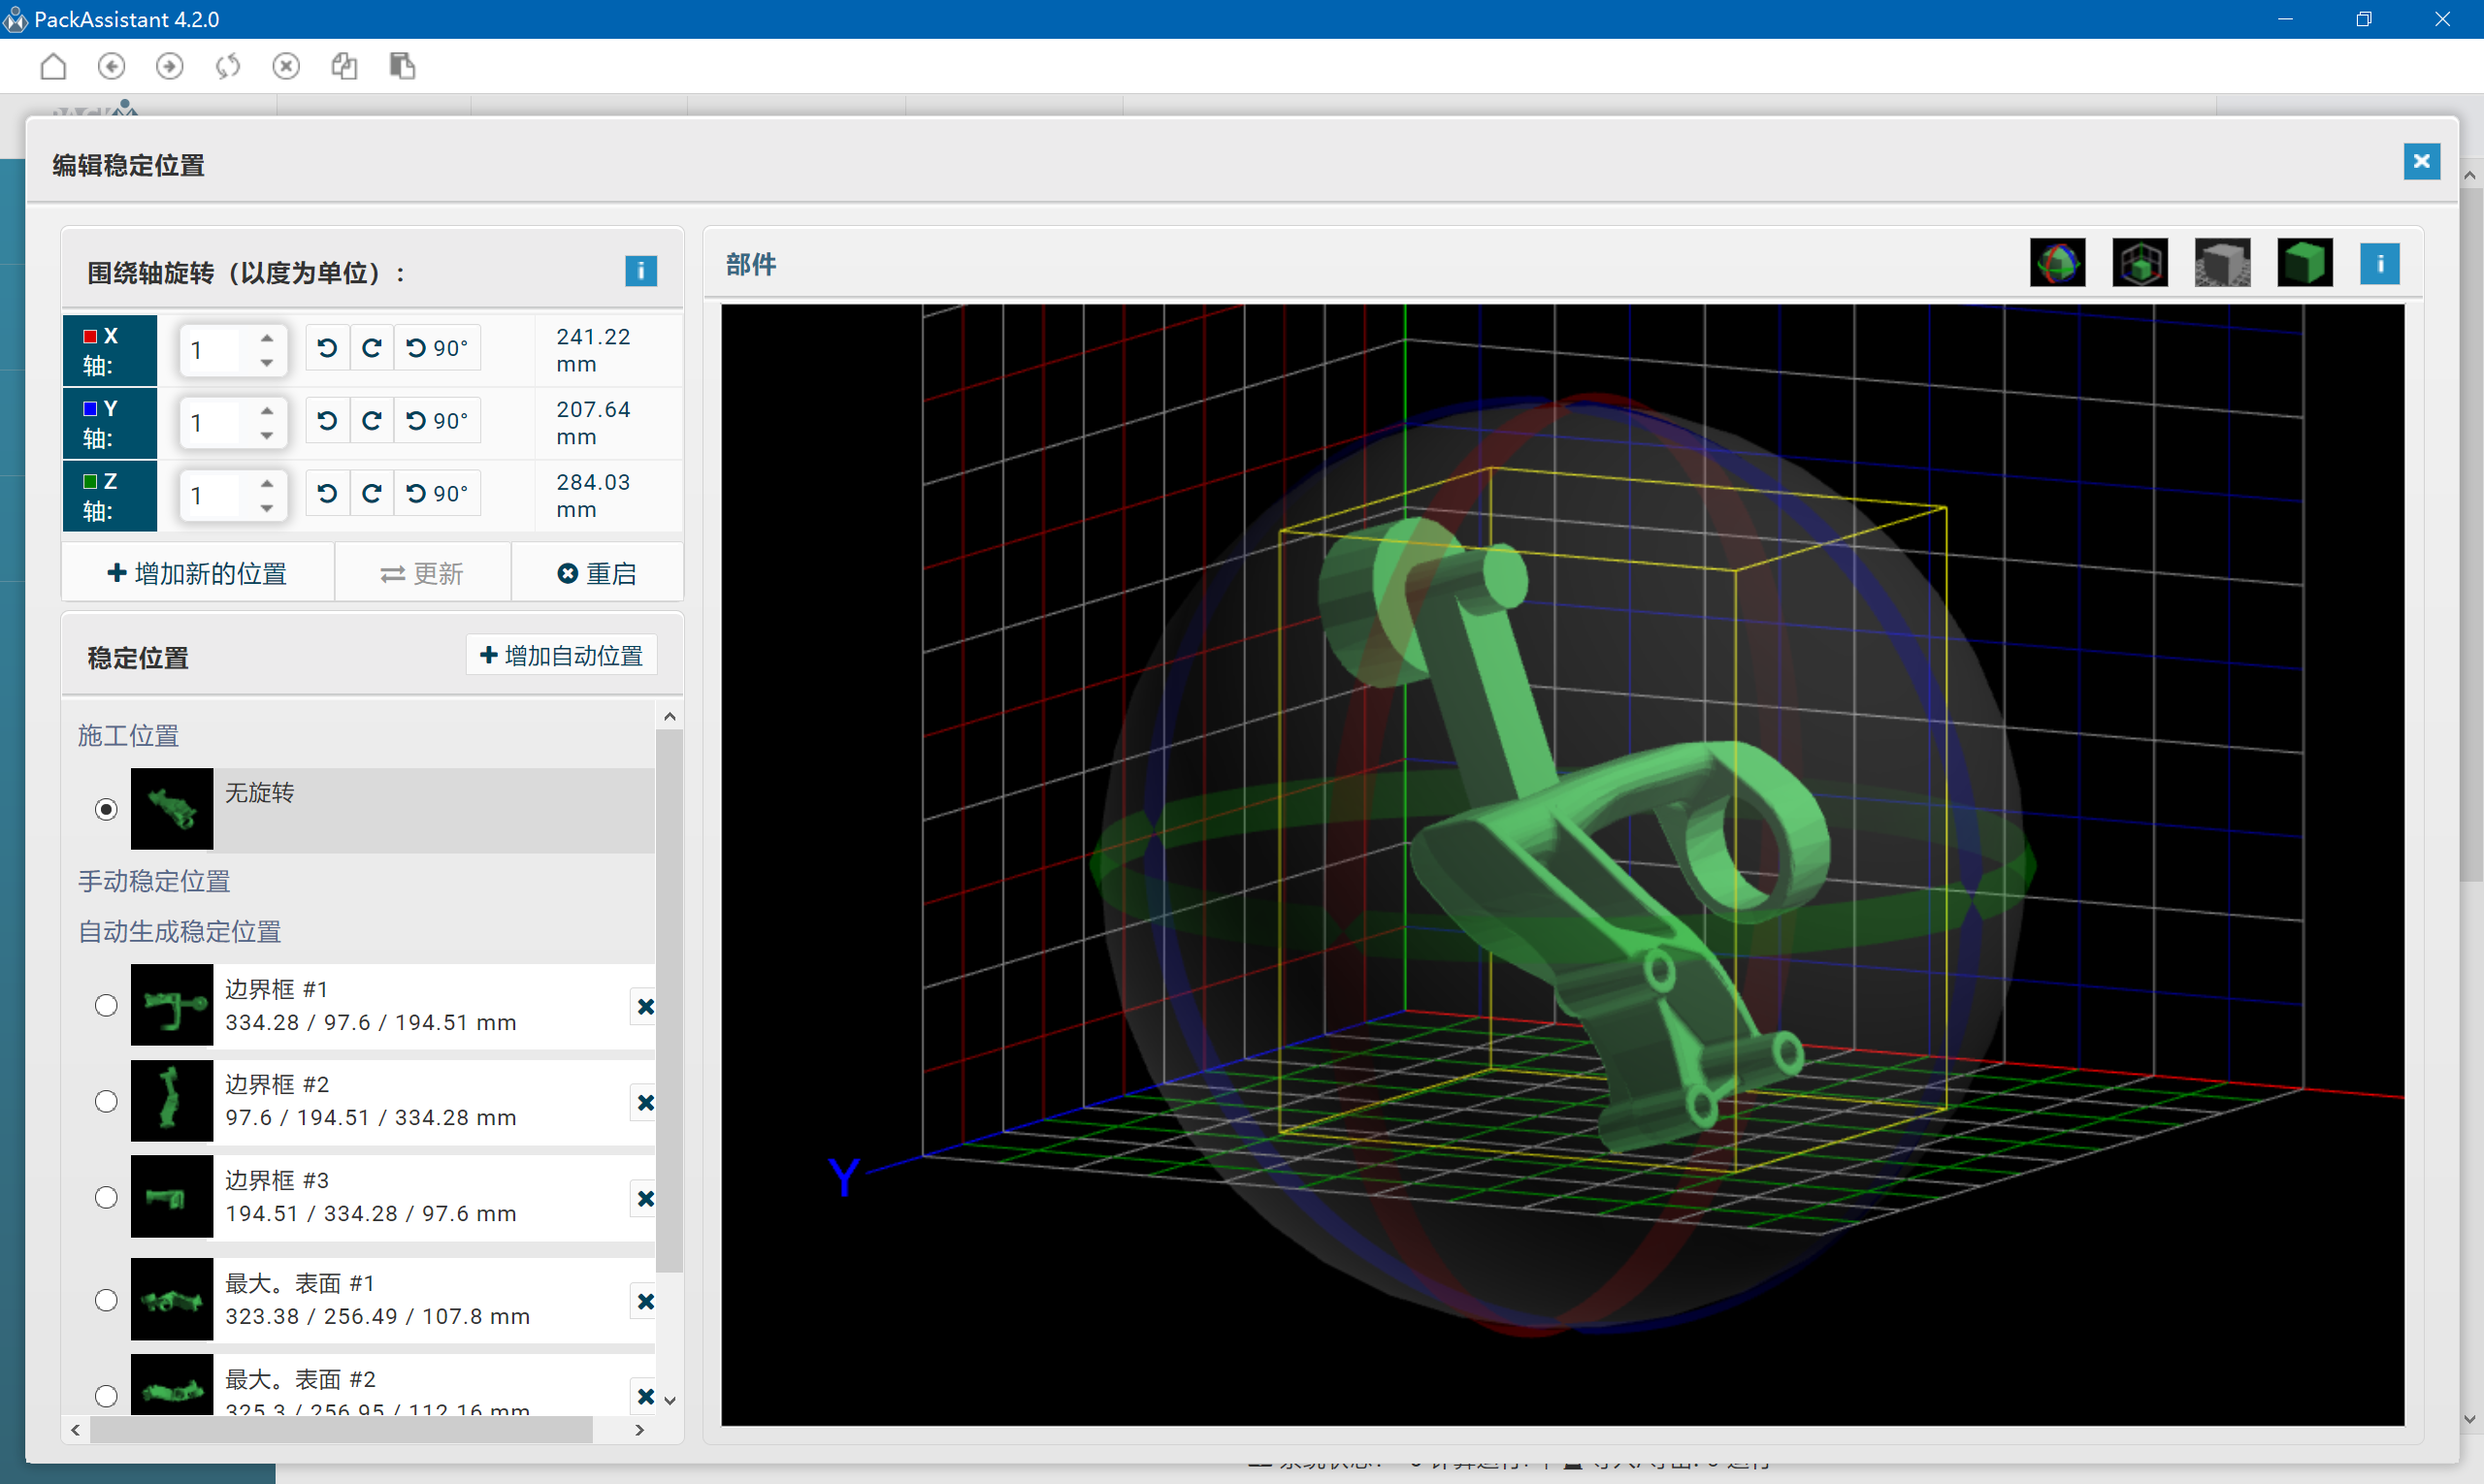Viewport: 2484px width, 1484px height.
Task: Decrease Y axis rotation step value
Action: (x=267, y=436)
